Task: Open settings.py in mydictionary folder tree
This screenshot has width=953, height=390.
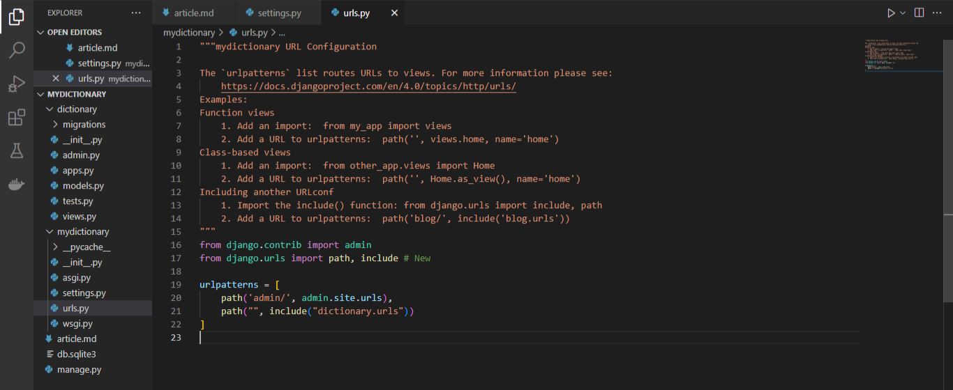Action: (x=84, y=293)
